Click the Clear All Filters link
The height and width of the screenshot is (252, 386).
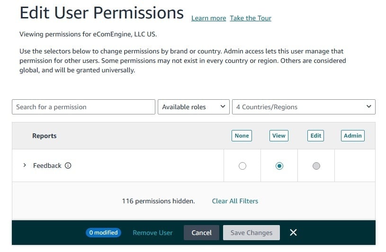click(235, 201)
